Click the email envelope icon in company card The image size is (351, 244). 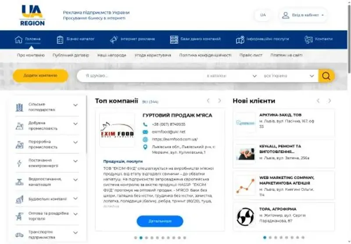145,132
